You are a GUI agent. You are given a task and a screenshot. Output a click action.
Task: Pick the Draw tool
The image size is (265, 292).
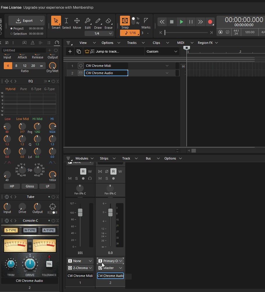click(98, 23)
